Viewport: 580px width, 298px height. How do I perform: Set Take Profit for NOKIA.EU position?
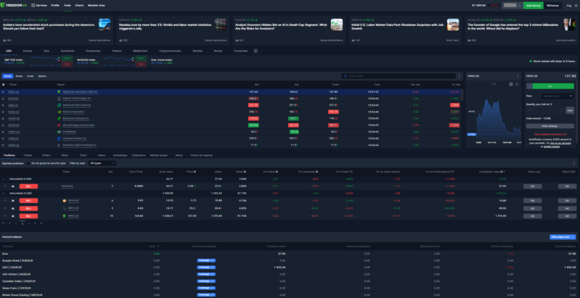click(x=567, y=186)
